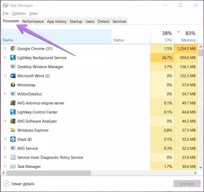Screen dimensions: 204x192
Task: Expand the AVG Software Analyzer row
Action: click(5, 121)
